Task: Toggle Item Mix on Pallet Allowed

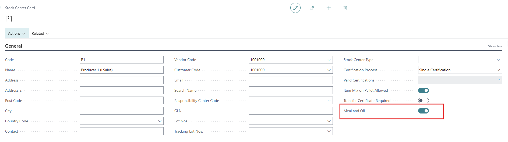Action: click(423, 90)
